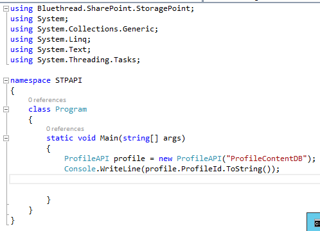Image resolution: width=320 pixels, height=231 pixels.
Task: Click the 'profile' variable name in declaration
Action: point(129,158)
